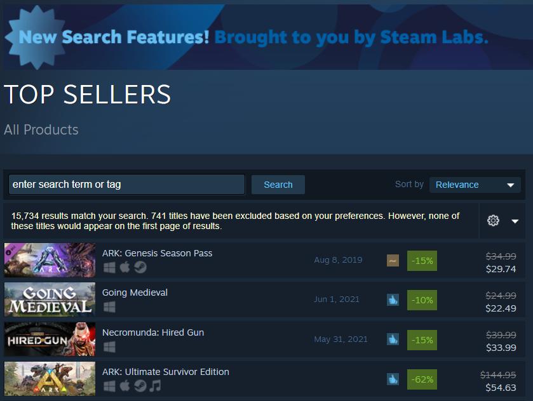533x401 pixels.
Task: Click inside the search term input box
Action: point(126,185)
